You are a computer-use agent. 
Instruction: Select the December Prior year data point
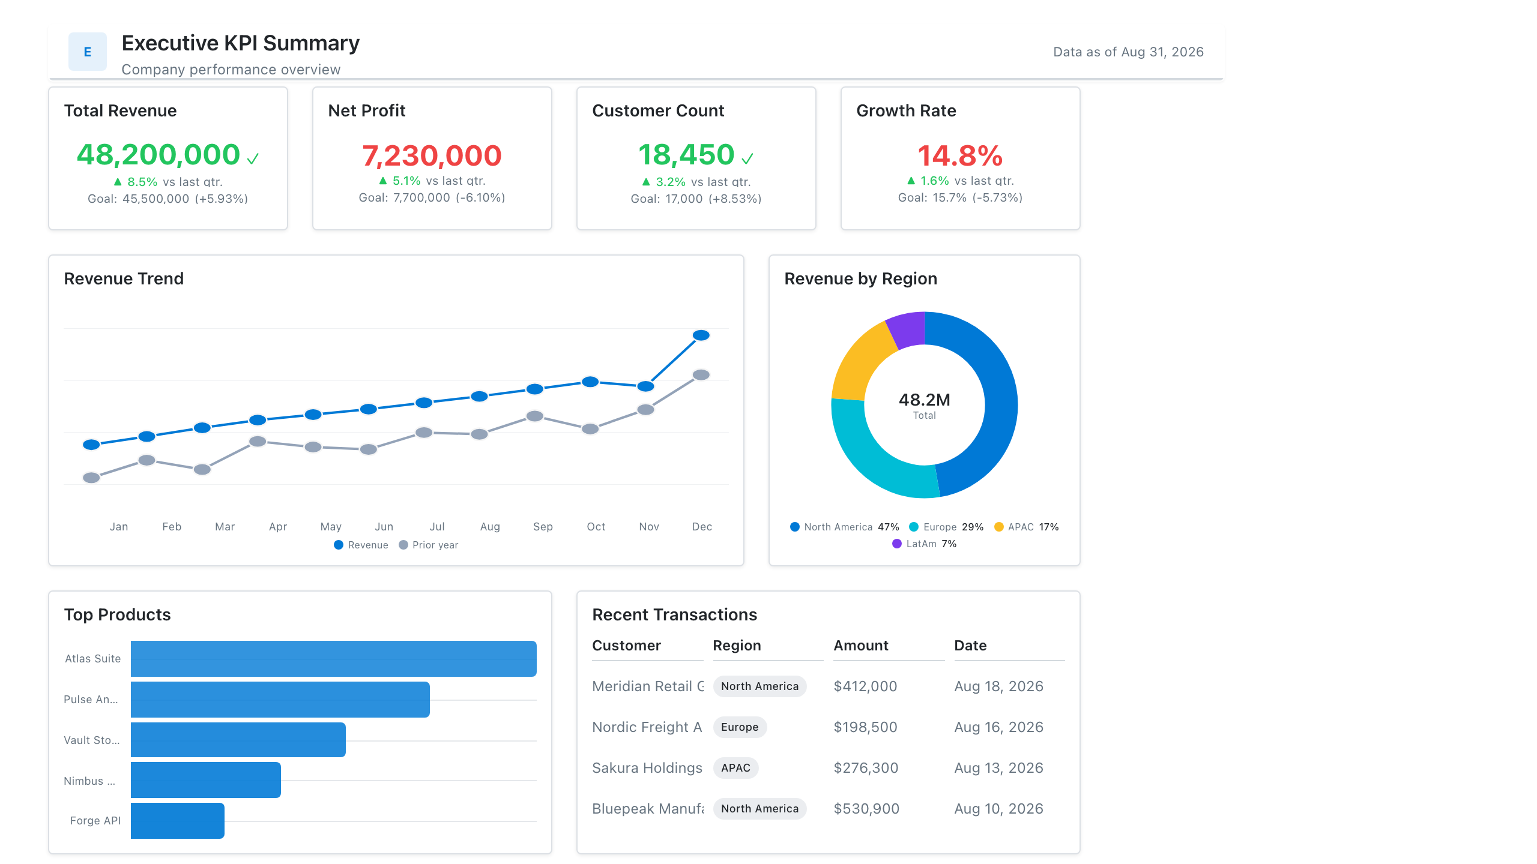(701, 375)
